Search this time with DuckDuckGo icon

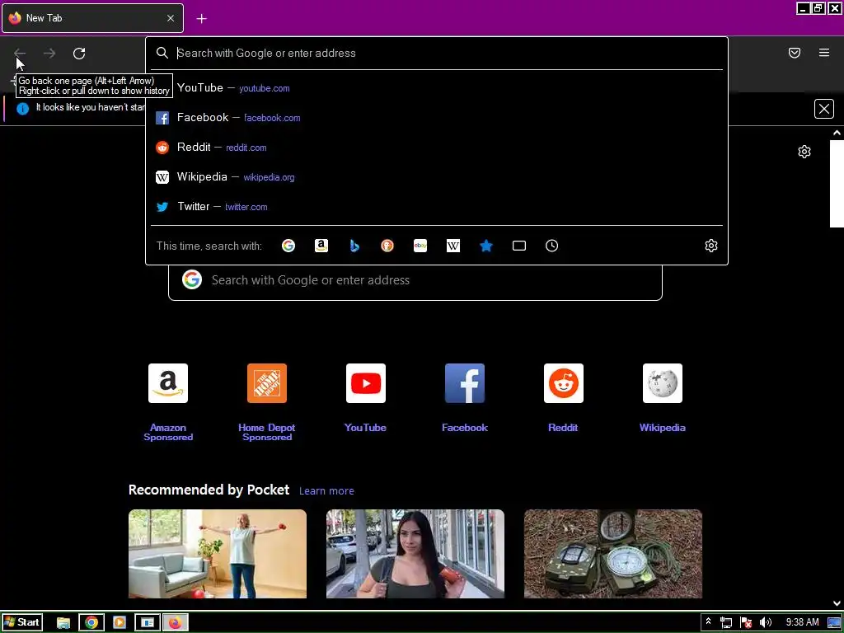(387, 246)
